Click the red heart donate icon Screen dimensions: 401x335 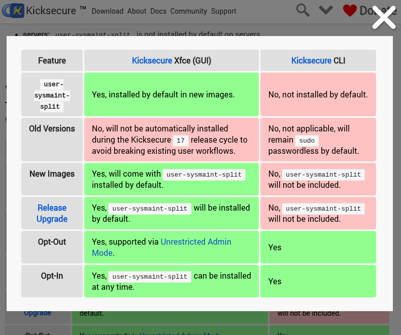[350, 11]
